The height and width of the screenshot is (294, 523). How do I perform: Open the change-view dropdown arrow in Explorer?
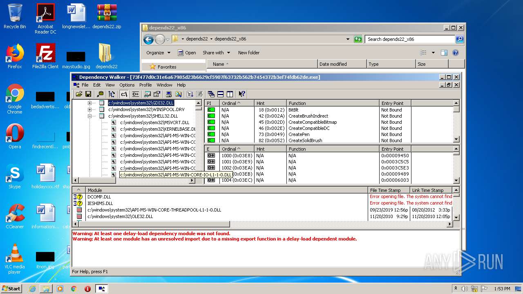[433, 53]
